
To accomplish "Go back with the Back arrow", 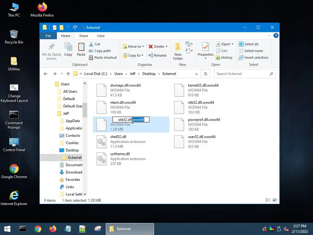I will coord(46,74).
